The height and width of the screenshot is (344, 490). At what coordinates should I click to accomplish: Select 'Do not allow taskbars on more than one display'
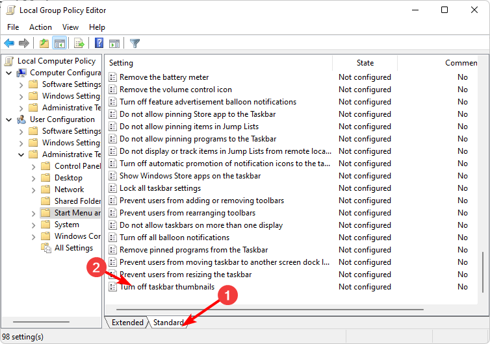201,225
